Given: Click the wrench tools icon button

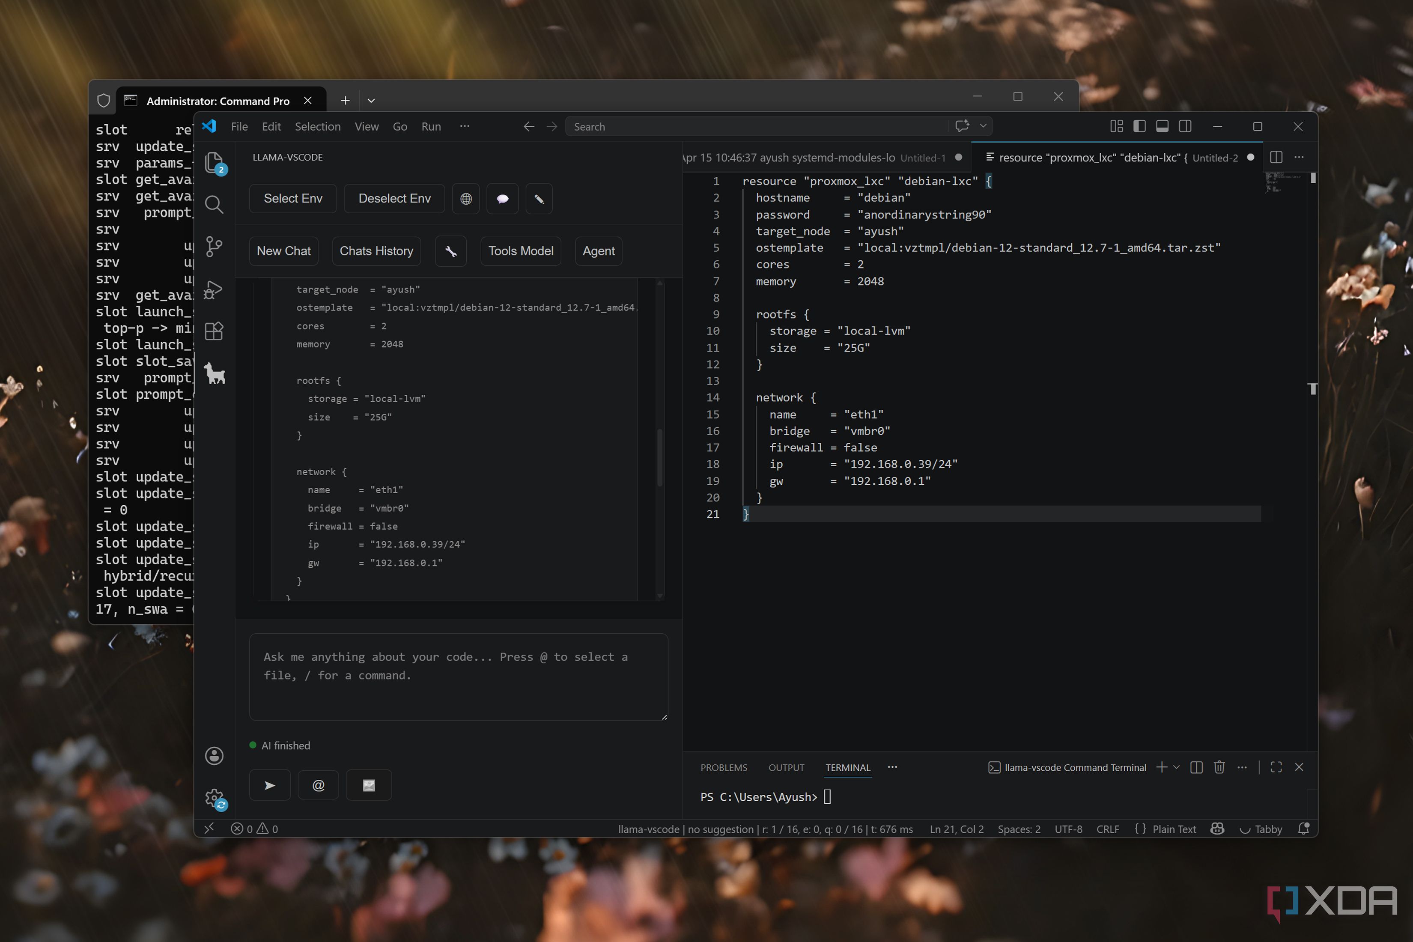Looking at the screenshot, I should coord(450,251).
